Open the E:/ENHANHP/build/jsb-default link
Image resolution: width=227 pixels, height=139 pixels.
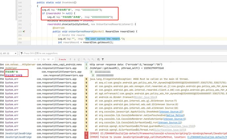pos(207,137)
